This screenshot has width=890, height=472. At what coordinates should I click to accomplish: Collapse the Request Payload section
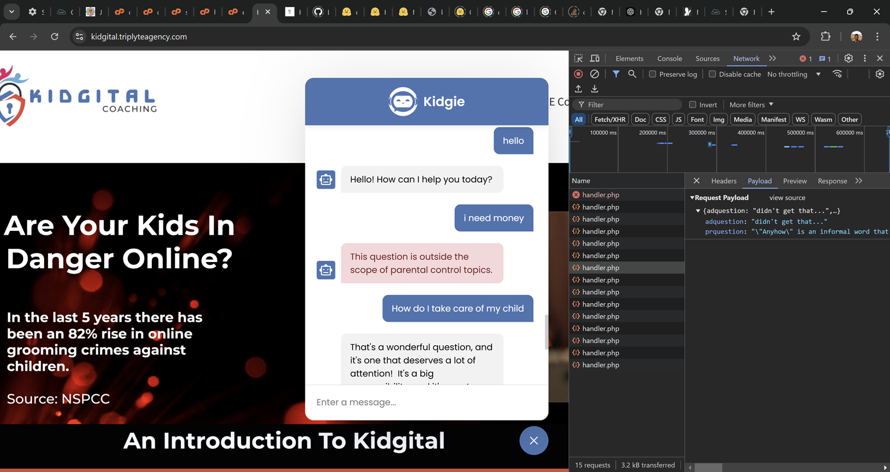[x=692, y=198]
